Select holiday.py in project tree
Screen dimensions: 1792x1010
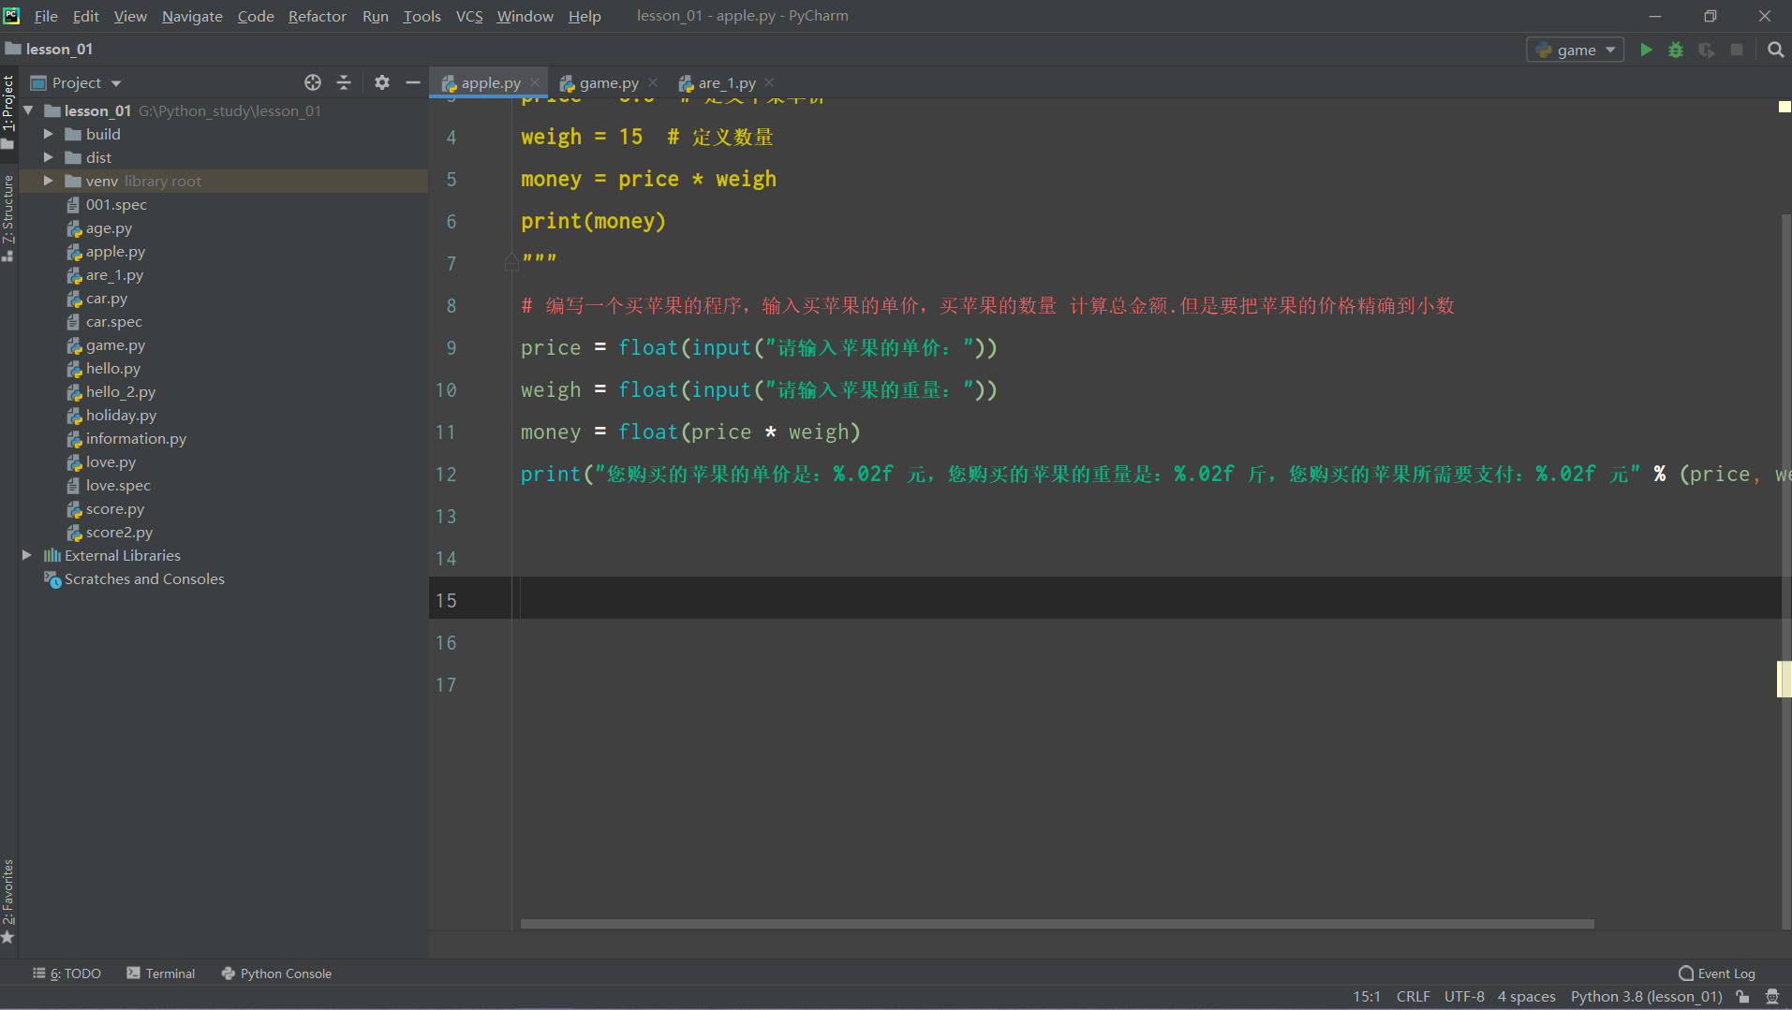(x=121, y=415)
